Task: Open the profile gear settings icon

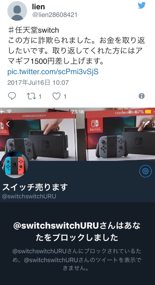Action: click(145, 171)
